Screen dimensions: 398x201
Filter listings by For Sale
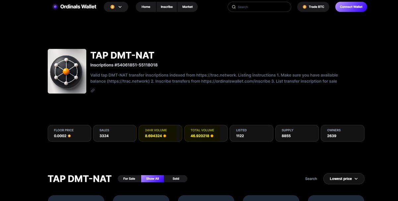[x=129, y=179]
